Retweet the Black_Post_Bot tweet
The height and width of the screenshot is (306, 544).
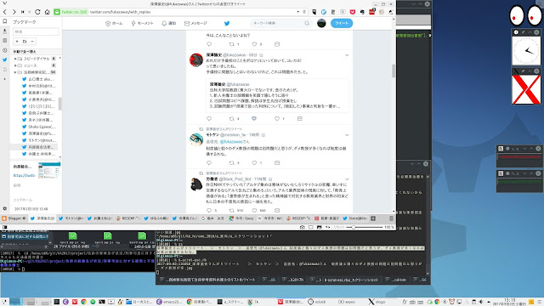click(x=232, y=211)
